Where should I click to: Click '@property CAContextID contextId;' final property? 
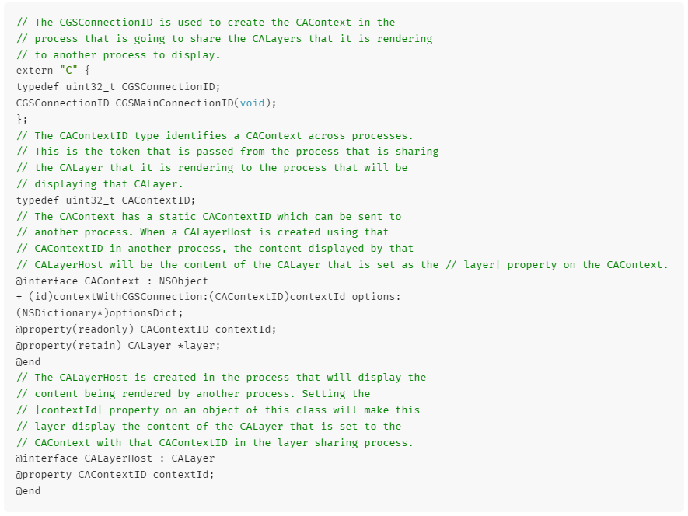[115, 474]
